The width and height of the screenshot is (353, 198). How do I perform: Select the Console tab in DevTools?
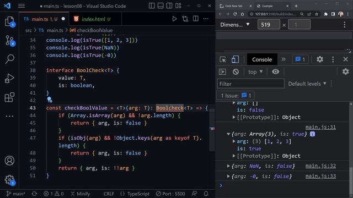point(262,59)
